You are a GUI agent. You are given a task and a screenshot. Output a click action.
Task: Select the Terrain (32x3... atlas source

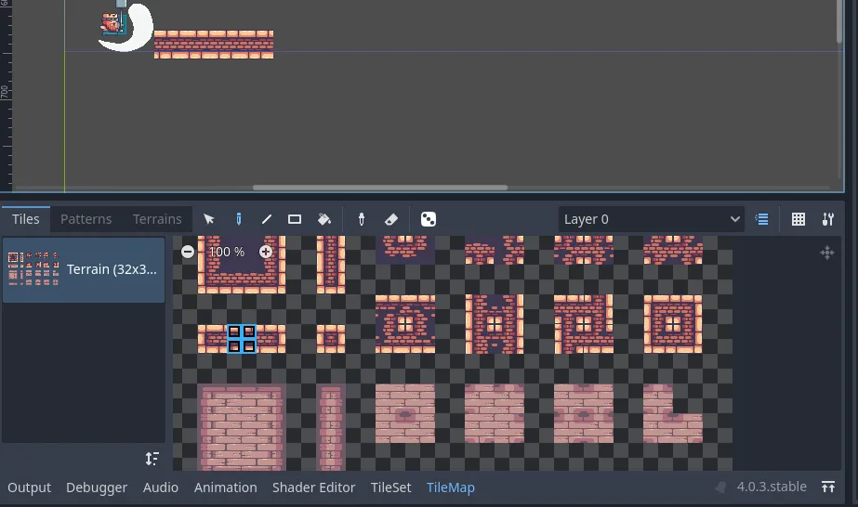pos(84,269)
